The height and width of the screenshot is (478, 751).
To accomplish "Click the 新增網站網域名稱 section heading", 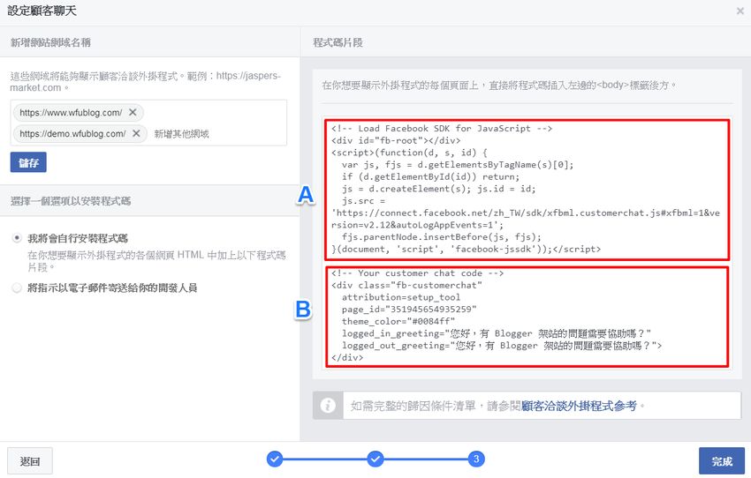I will (x=50, y=42).
